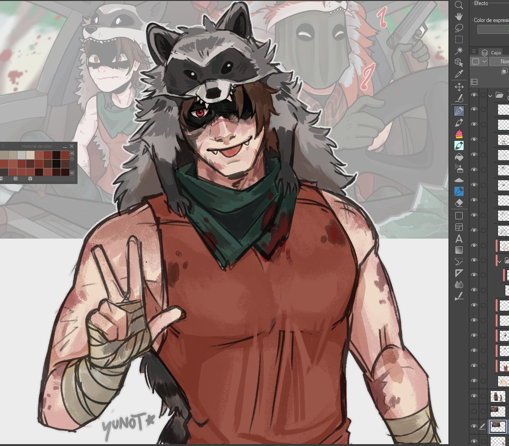
Task: Pick the light cream swatch in color history
Action: pos(30,155)
